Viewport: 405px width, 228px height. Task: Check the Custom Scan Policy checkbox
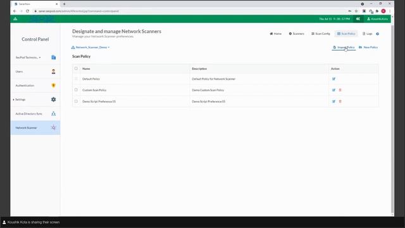pos(76,90)
